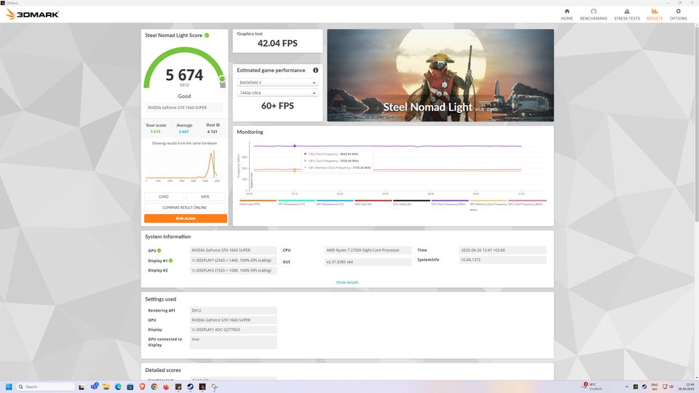Click the Compare Result Online button
Image resolution: width=699 pixels, height=393 pixels.
(185, 207)
